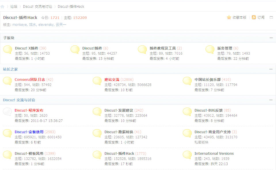Open Discuz!-插件Hack in the breadcrumb

point(71,7)
